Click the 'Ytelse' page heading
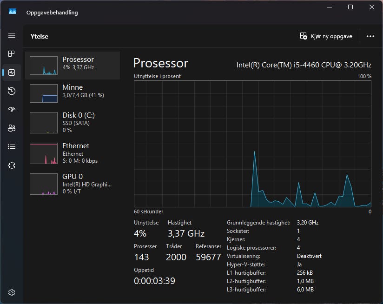 click(40, 36)
